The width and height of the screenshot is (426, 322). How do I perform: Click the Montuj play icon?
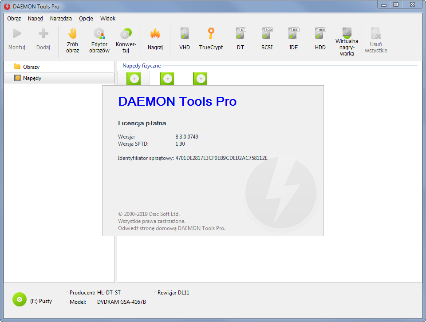(x=17, y=34)
